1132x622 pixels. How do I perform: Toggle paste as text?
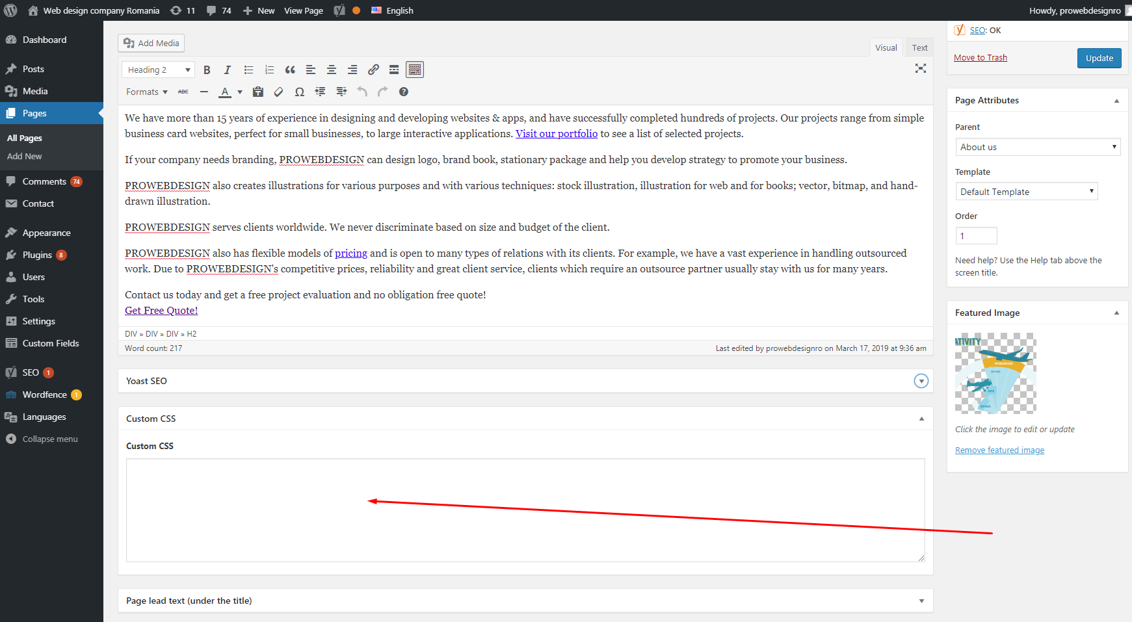[x=258, y=92]
